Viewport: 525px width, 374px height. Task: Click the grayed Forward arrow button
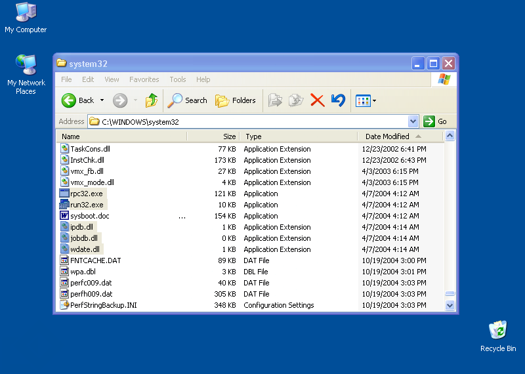[120, 100]
